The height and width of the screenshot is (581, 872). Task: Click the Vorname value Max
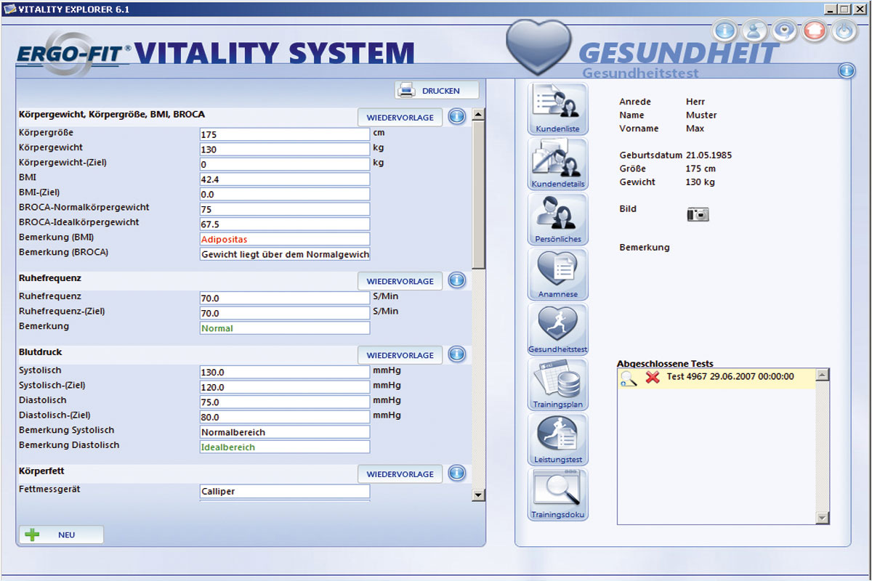pos(695,129)
